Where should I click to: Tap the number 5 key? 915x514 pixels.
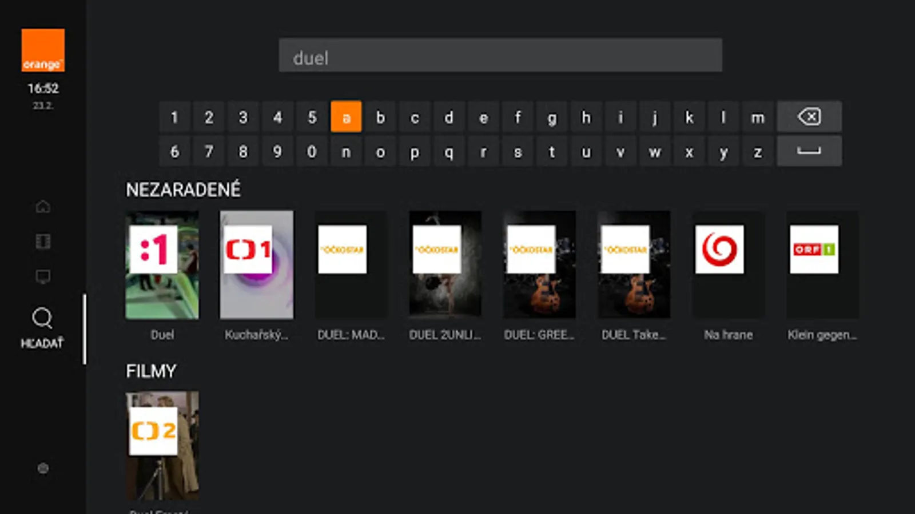click(x=312, y=117)
